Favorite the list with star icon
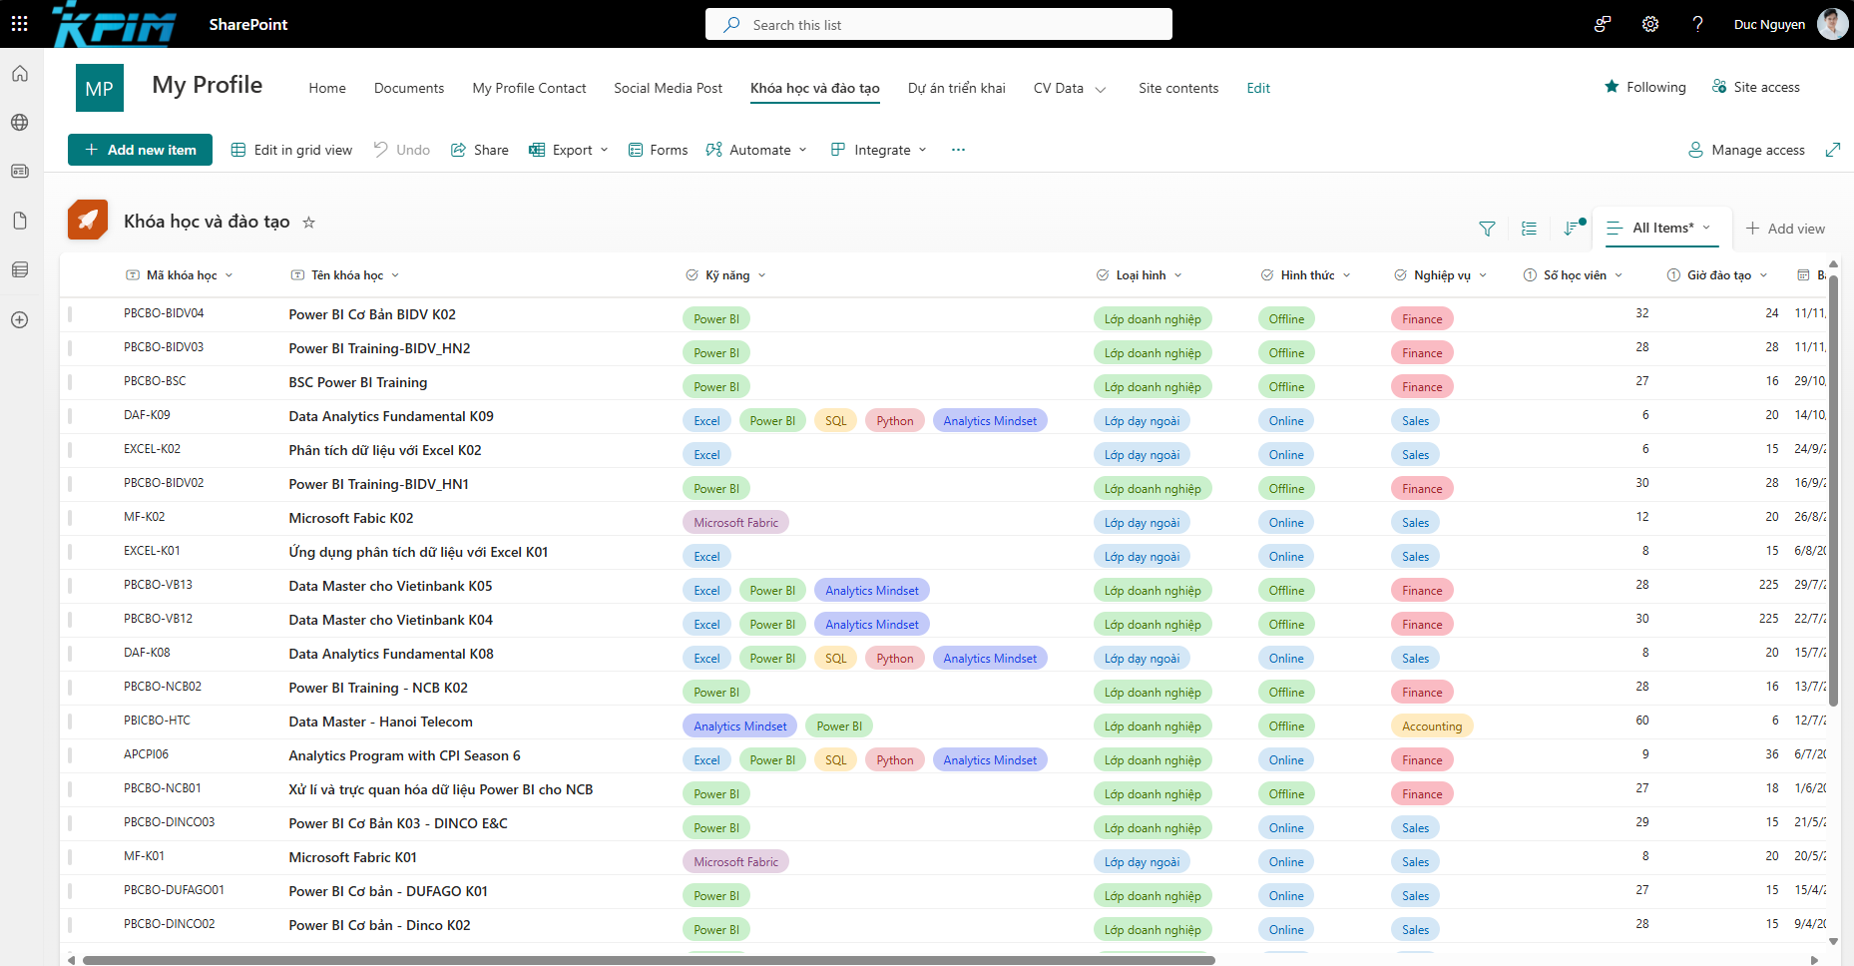This screenshot has width=1854, height=966. coord(309,223)
